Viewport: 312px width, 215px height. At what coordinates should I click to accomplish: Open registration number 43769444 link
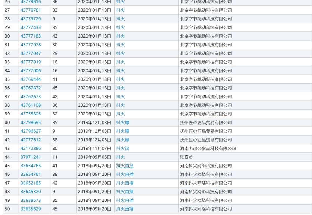[31, 79]
